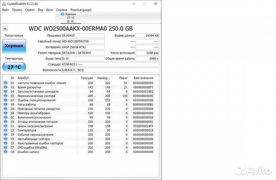Open the Справка menu

(x=61, y=10)
